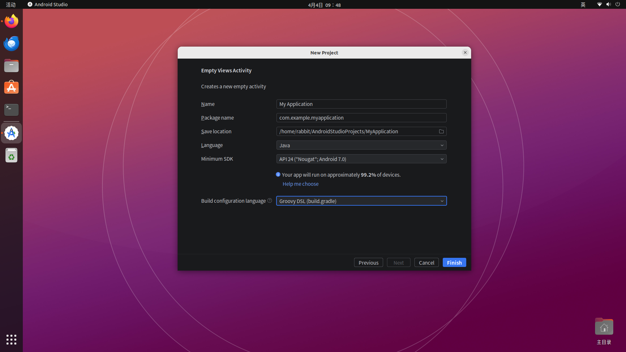This screenshot has height=352, width=626.
Task: Open the Android Studio menu in top bar
Action: (x=48, y=5)
